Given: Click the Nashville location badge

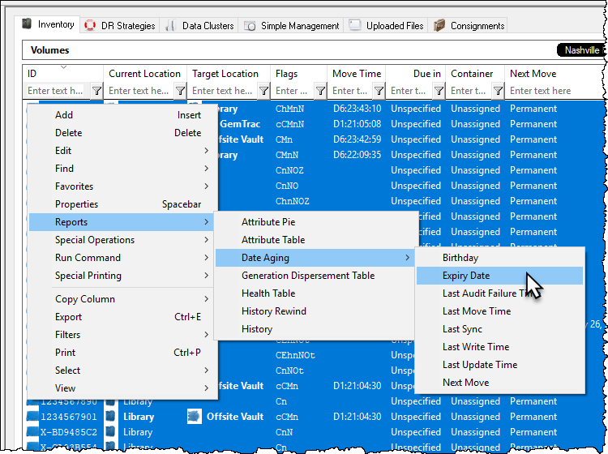Looking at the screenshot, I should point(581,50).
